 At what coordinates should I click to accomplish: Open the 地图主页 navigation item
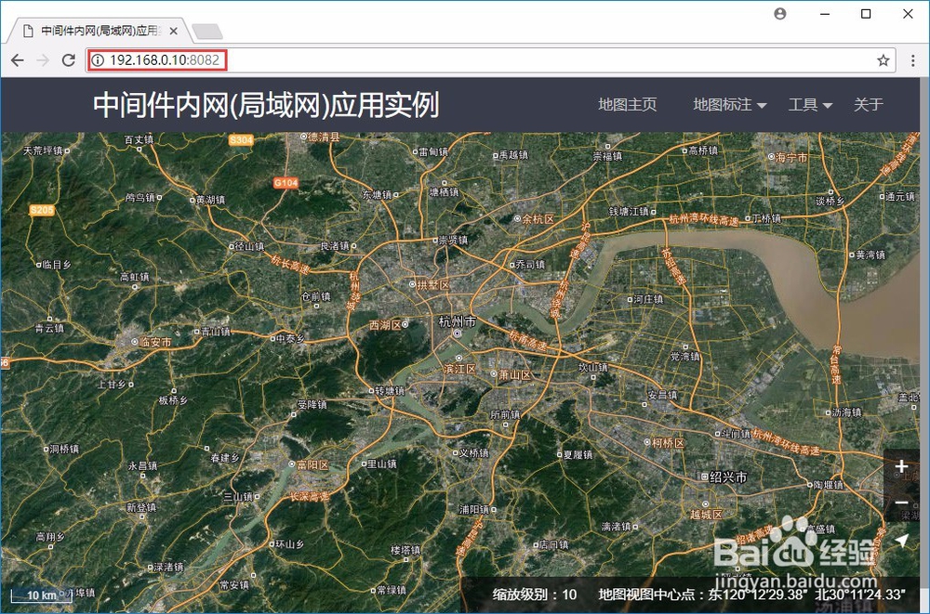pos(627,105)
